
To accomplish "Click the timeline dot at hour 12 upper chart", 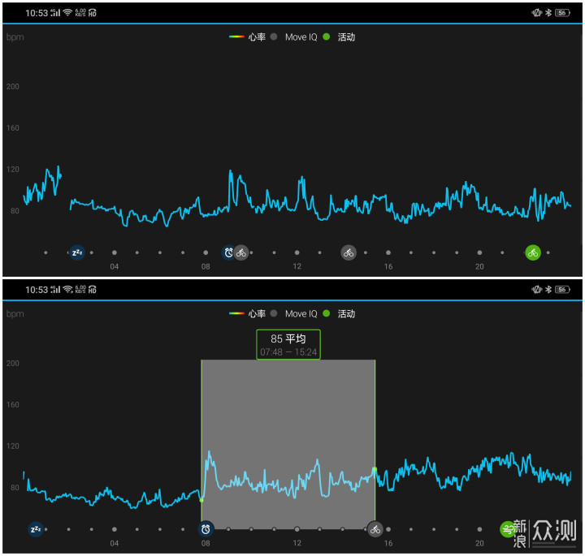I will pos(297,252).
